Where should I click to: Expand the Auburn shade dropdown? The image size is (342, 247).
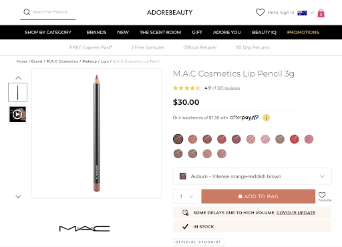(252, 176)
